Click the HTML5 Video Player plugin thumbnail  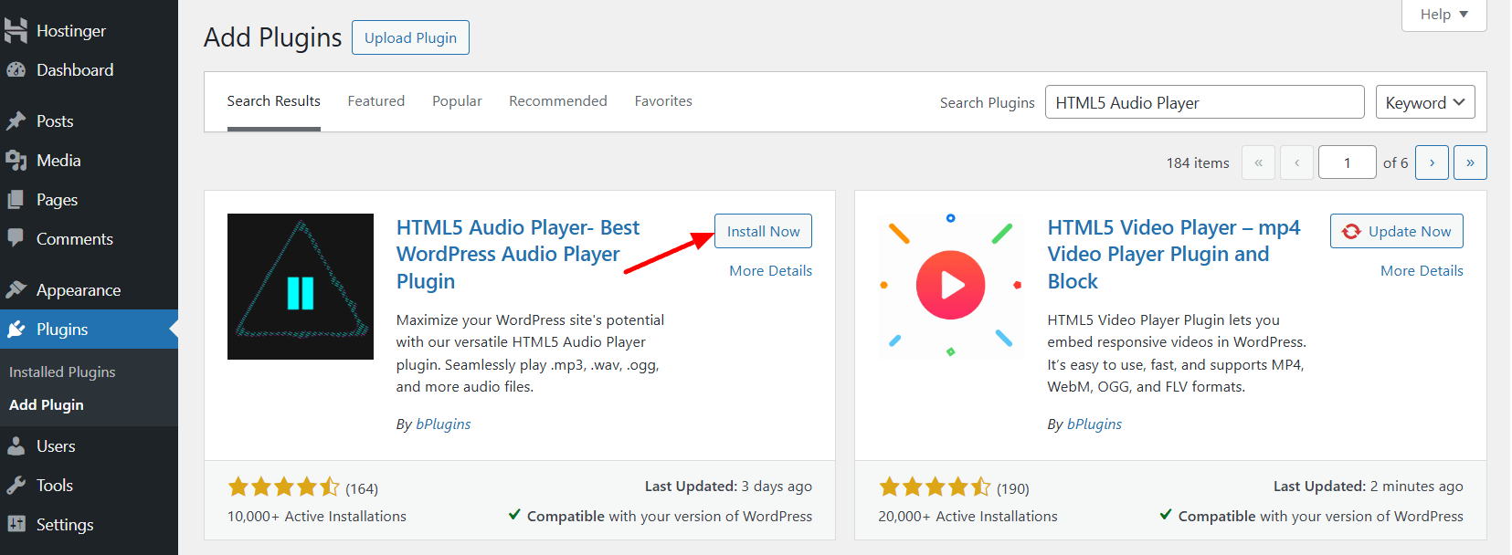pos(951,287)
